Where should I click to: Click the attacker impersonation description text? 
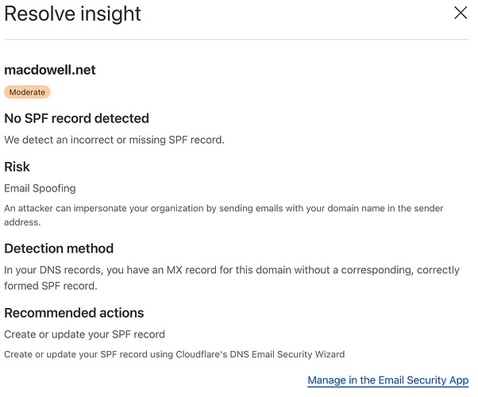[x=222, y=208]
